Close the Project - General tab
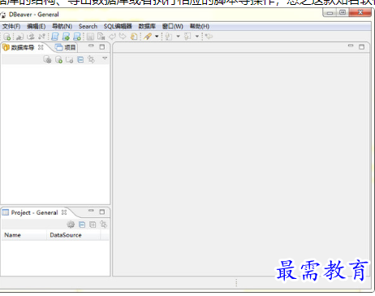 (64, 212)
